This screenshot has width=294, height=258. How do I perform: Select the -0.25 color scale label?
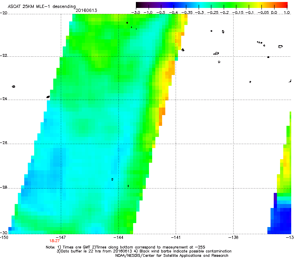click(x=213, y=13)
